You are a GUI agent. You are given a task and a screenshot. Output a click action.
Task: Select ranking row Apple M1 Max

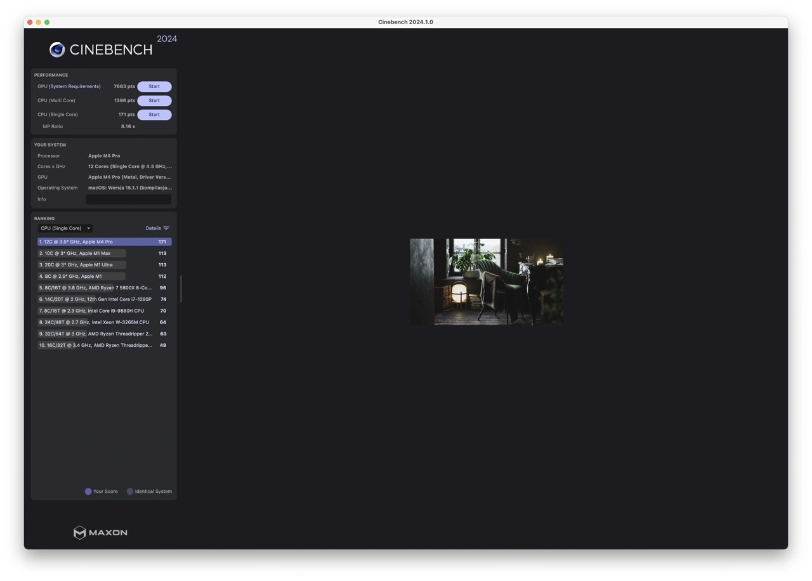click(x=104, y=253)
